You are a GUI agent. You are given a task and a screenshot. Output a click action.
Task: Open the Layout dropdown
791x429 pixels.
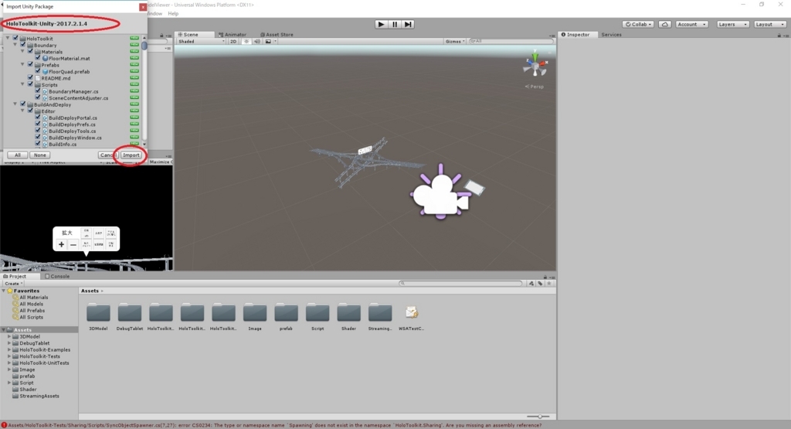click(x=769, y=24)
